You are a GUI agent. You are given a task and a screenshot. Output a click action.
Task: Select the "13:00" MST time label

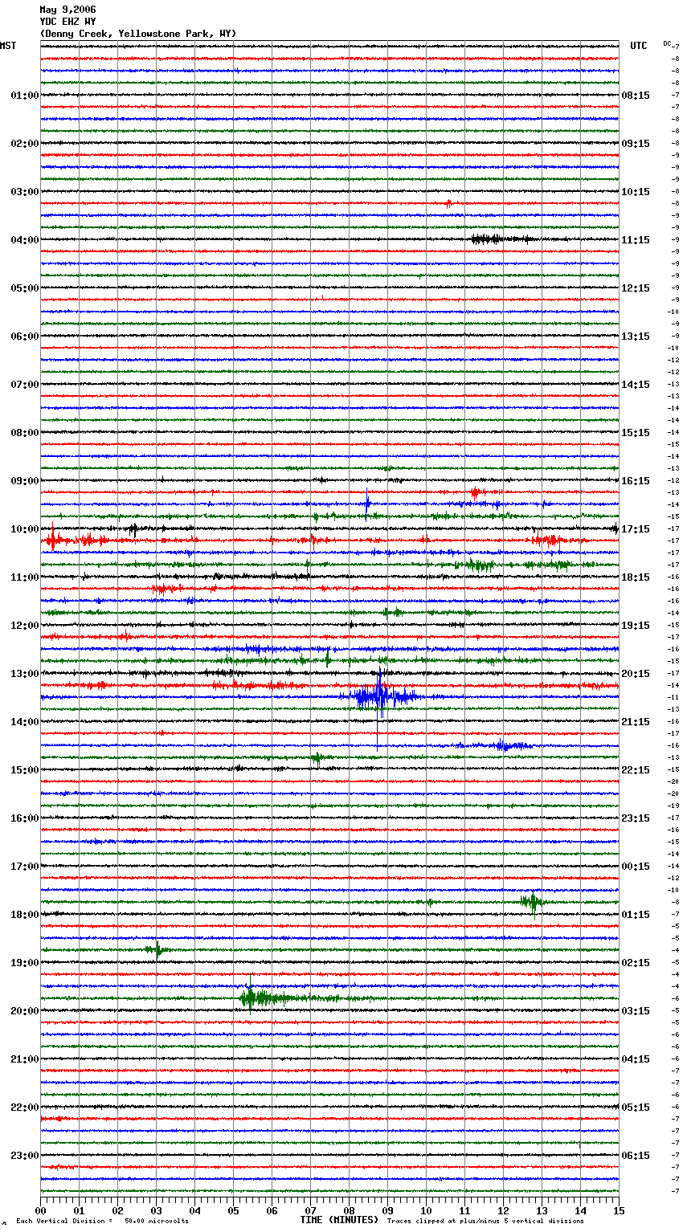[x=25, y=674]
